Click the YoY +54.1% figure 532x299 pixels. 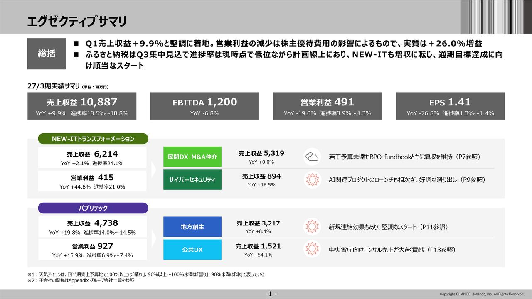tap(258, 255)
